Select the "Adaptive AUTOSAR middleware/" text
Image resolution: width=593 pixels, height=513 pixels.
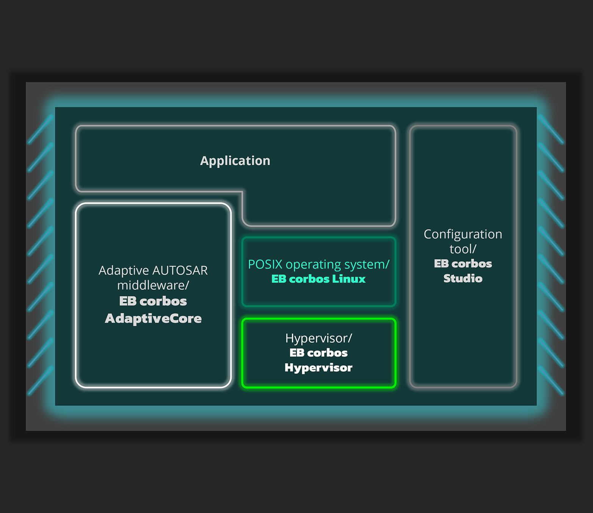pyautogui.click(x=153, y=277)
